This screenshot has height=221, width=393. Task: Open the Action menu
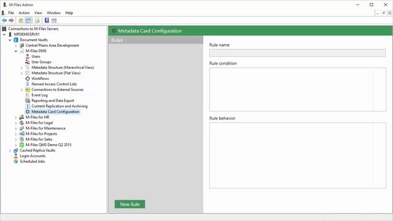point(24,13)
